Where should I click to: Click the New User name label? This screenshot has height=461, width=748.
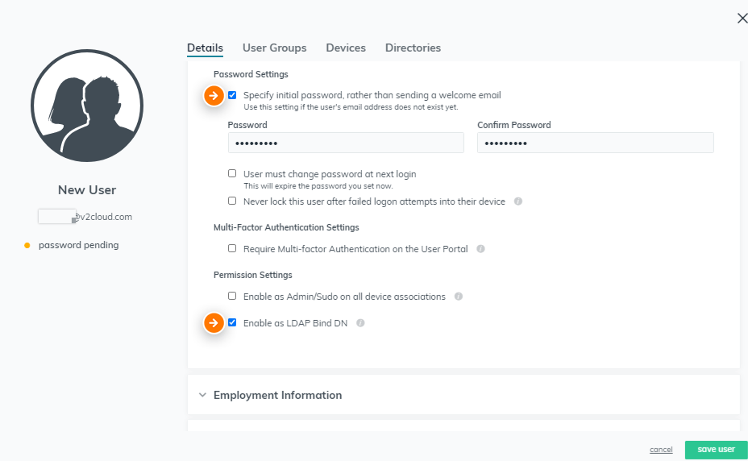(87, 190)
